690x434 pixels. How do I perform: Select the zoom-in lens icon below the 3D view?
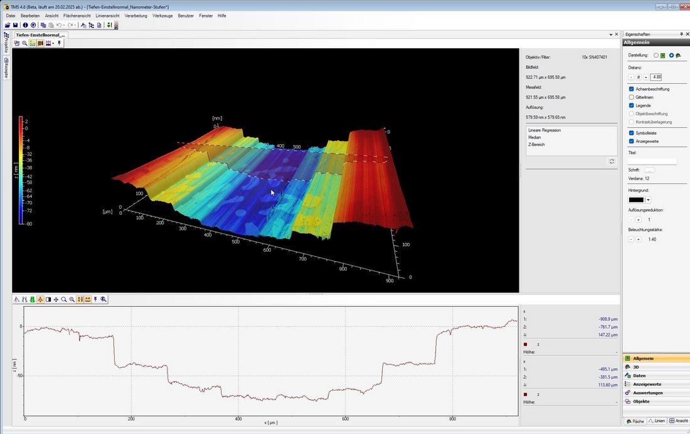[71, 299]
